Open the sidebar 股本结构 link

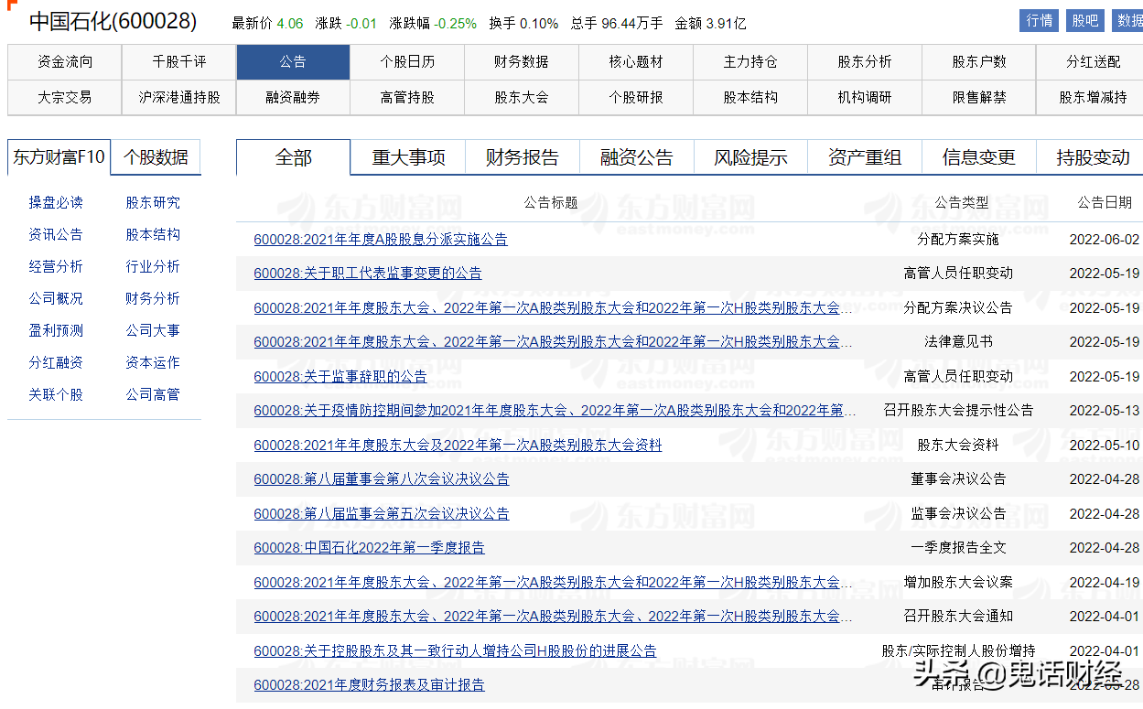pyautogui.click(x=153, y=234)
